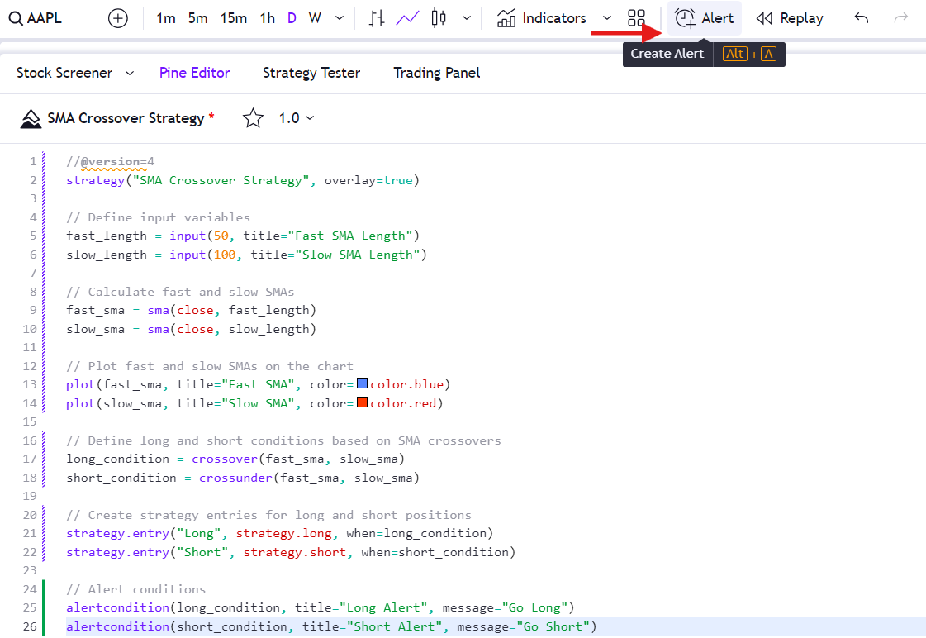Click the '// Alert conditions' comment
926x638 pixels.
point(135,589)
